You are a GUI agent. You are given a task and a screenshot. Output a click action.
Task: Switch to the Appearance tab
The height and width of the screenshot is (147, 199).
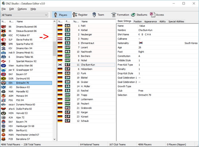click(150, 22)
